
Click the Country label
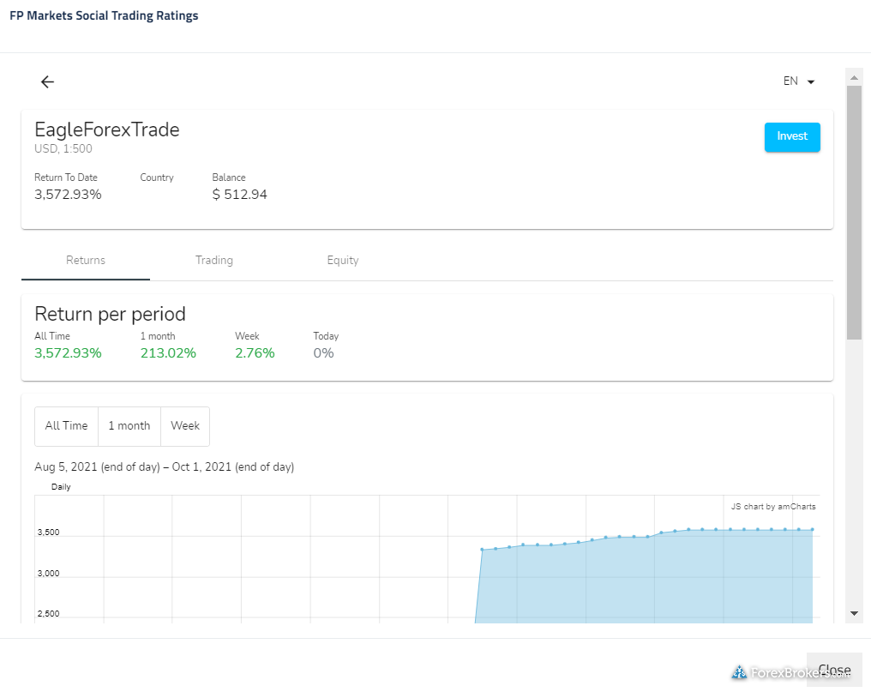pyautogui.click(x=157, y=178)
